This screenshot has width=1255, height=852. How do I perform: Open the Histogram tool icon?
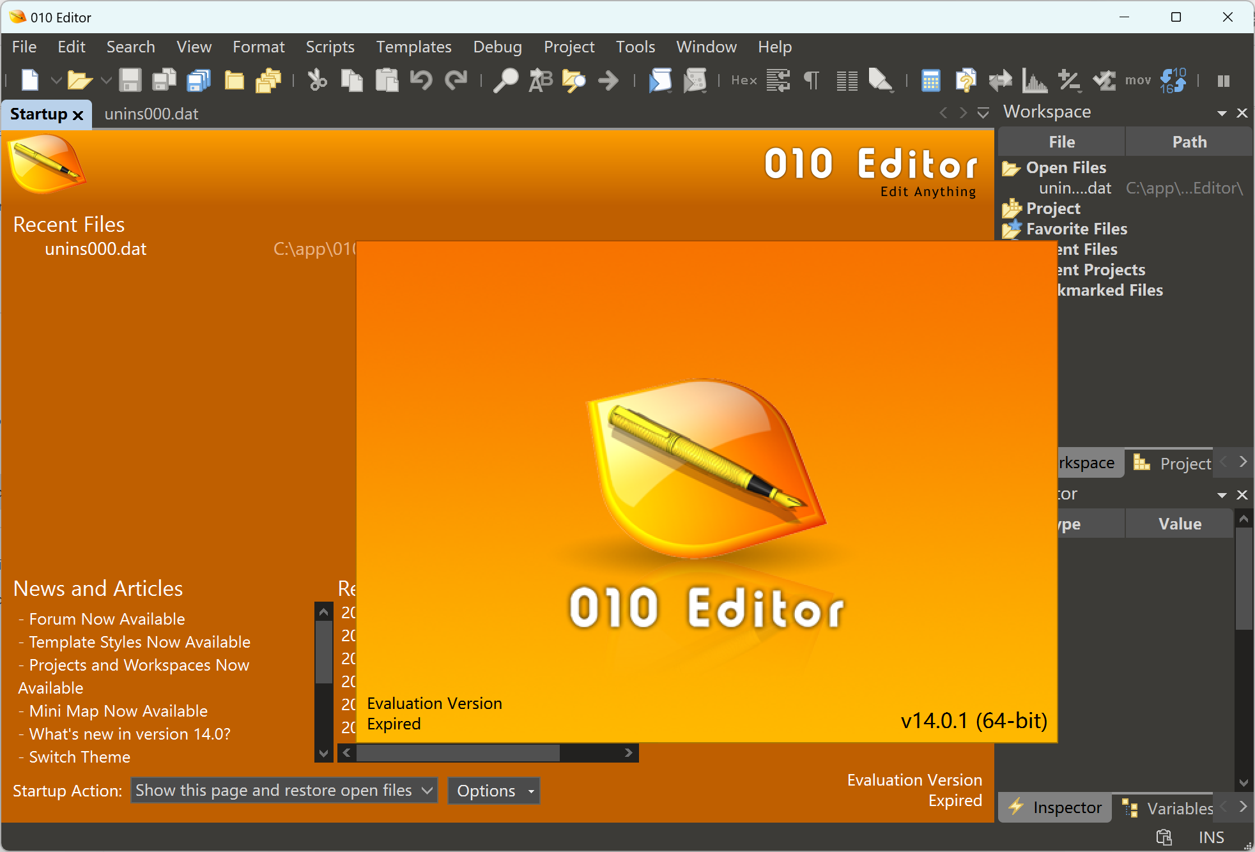click(1035, 80)
